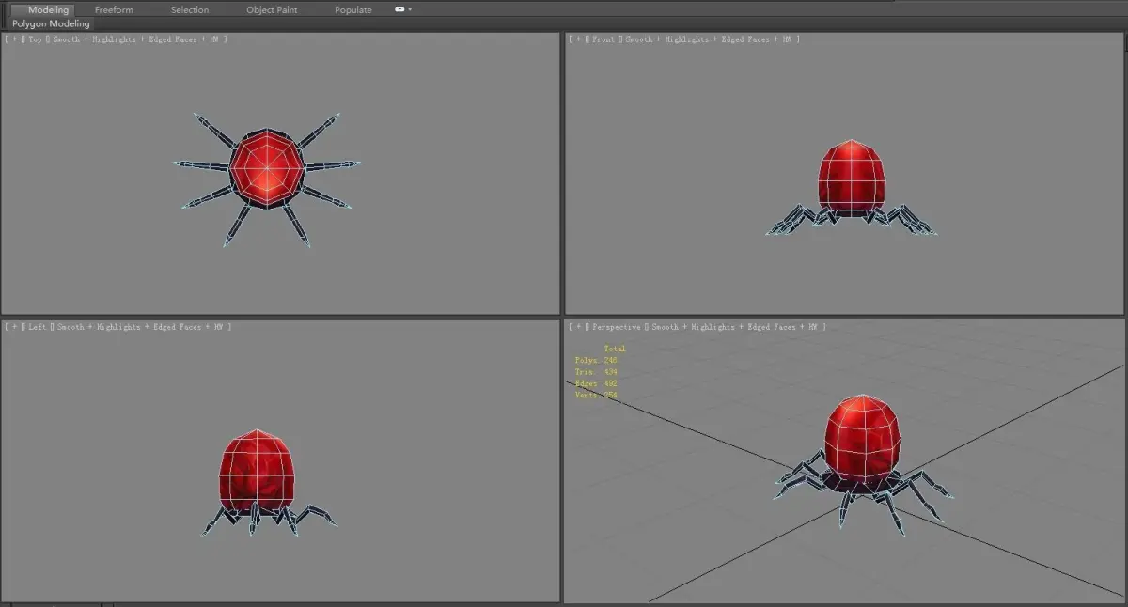Open the Top viewport shading label menu
1128x607 pixels.
click(x=137, y=39)
